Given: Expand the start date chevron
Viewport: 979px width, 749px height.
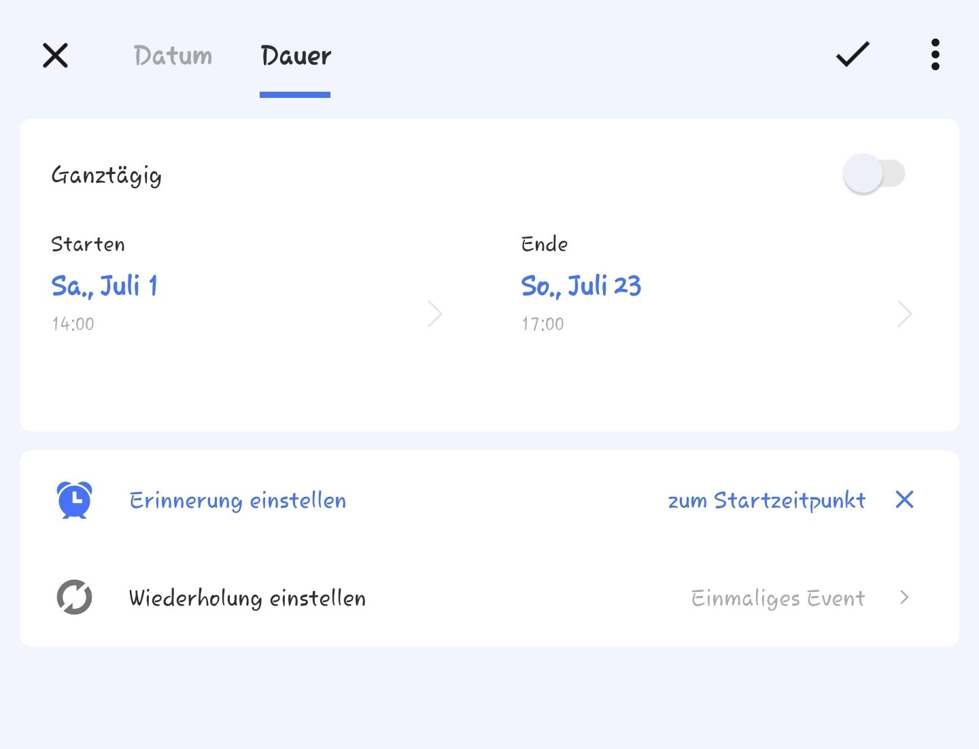Looking at the screenshot, I should click(x=435, y=314).
